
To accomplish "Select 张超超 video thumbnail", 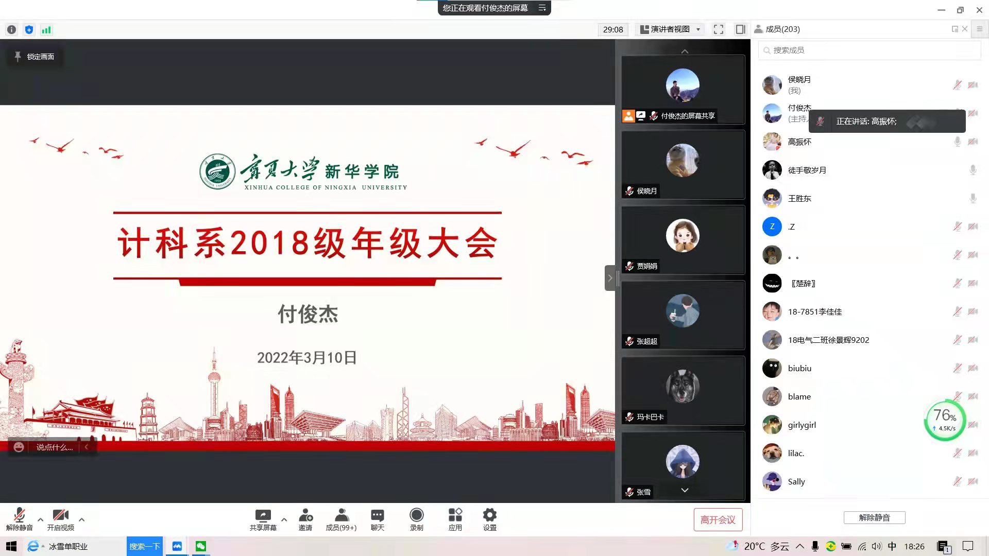I will point(683,315).
